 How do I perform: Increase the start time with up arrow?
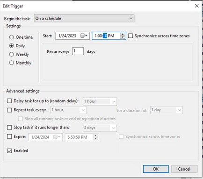[123, 35]
